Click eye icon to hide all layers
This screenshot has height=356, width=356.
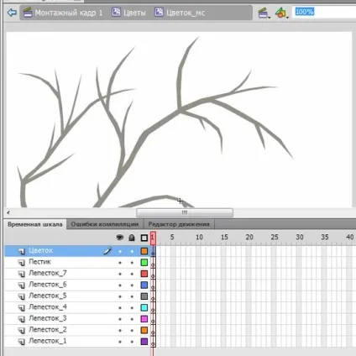[x=120, y=238]
